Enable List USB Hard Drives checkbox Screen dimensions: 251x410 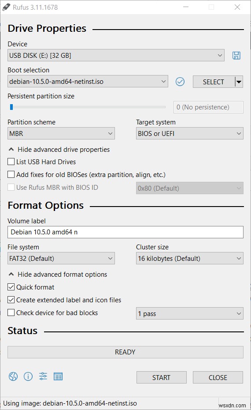[11, 162]
